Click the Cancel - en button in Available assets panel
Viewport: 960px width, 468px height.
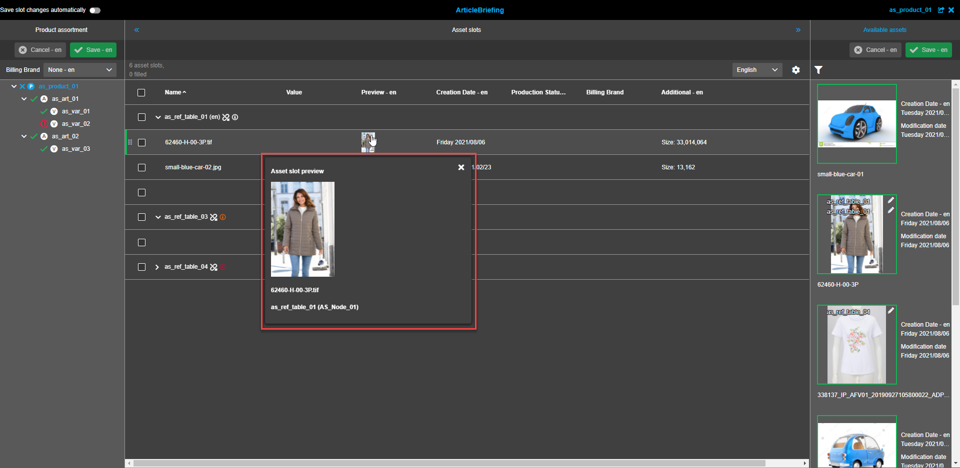(875, 49)
